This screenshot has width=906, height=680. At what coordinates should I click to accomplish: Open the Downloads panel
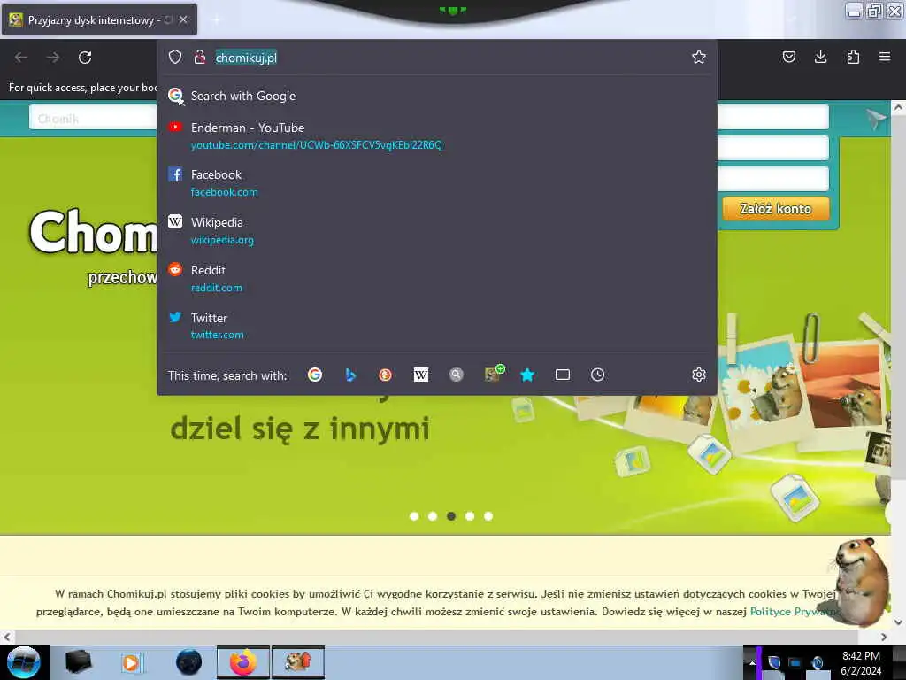tap(820, 57)
